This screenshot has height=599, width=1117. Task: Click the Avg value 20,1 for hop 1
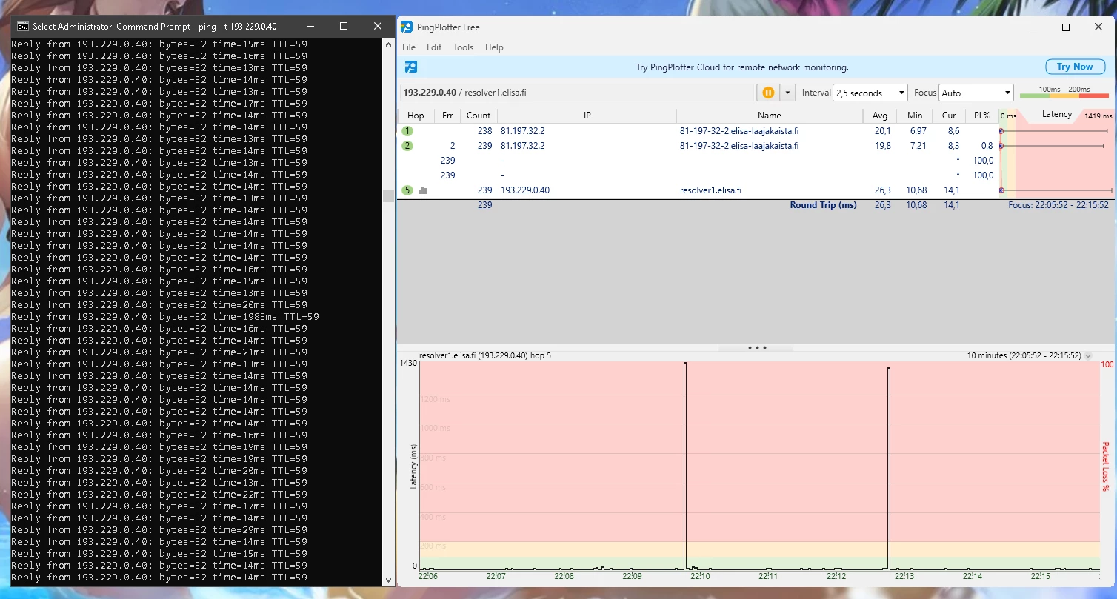pyautogui.click(x=881, y=131)
